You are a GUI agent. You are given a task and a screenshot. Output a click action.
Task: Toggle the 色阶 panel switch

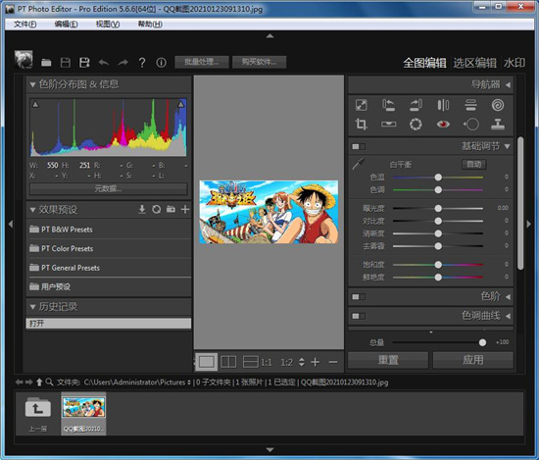click(x=359, y=296)
